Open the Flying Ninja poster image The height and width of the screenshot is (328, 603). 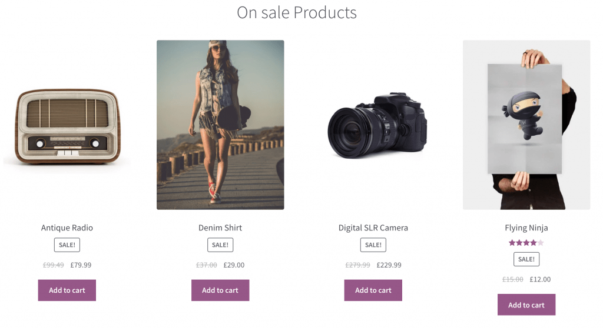526,125
